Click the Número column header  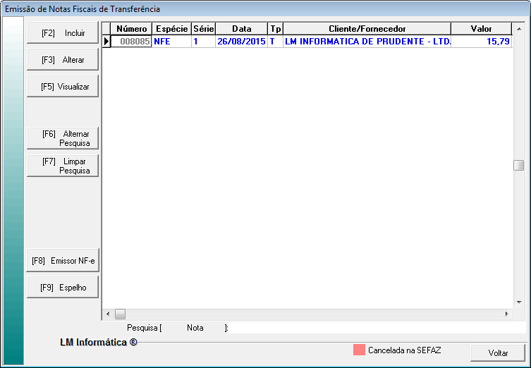(132, 29)
